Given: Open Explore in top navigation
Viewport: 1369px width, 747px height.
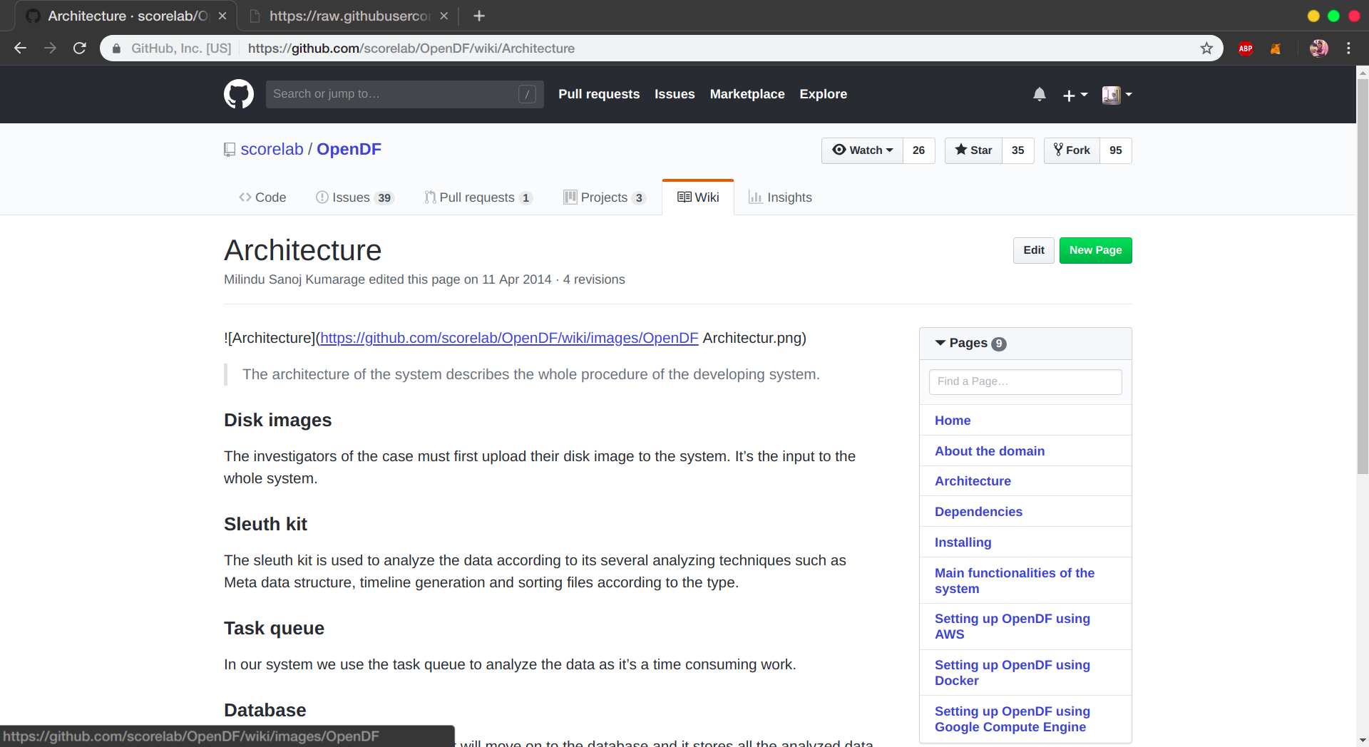Looking at the screenshot, I should pos(824,94).
